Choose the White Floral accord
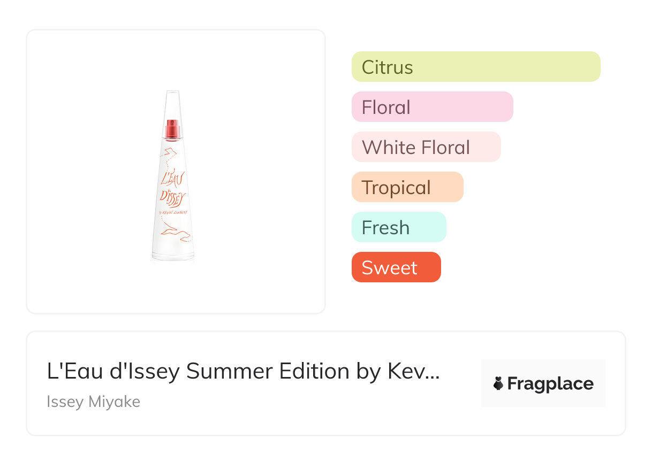 pyautogui.click(x=426, y=147)
